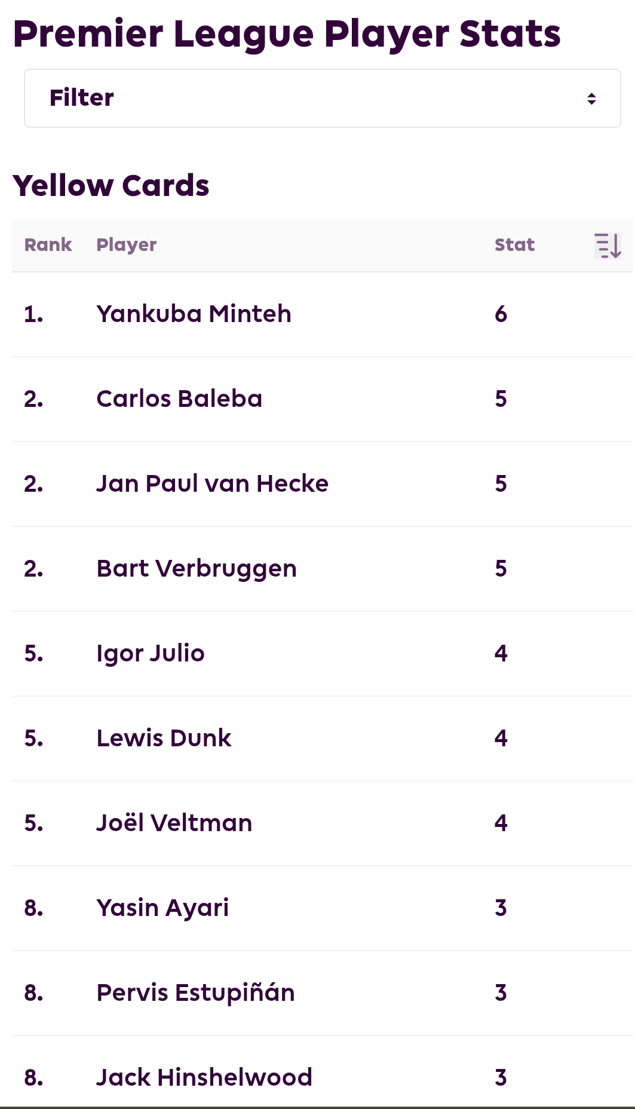
Task: Select the Yankuba Minteh player row
Action: (323, 314)
